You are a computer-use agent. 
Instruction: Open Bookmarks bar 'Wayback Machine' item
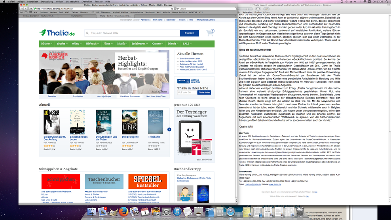(120, 12)
